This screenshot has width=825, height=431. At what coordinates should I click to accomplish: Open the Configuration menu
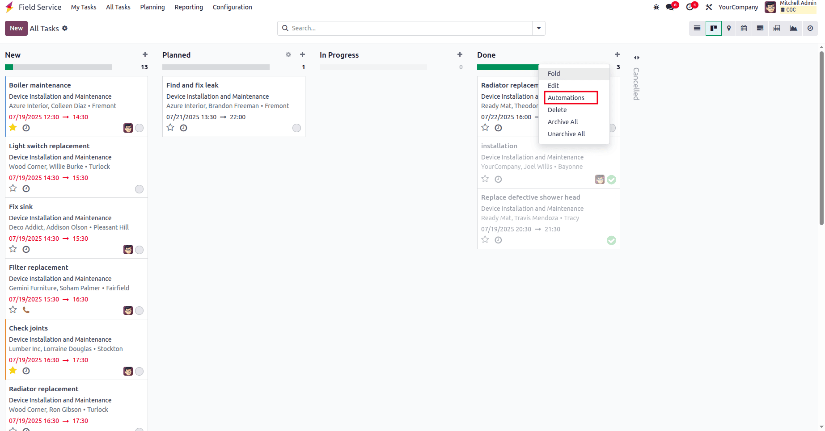click(x=233, y=7)
